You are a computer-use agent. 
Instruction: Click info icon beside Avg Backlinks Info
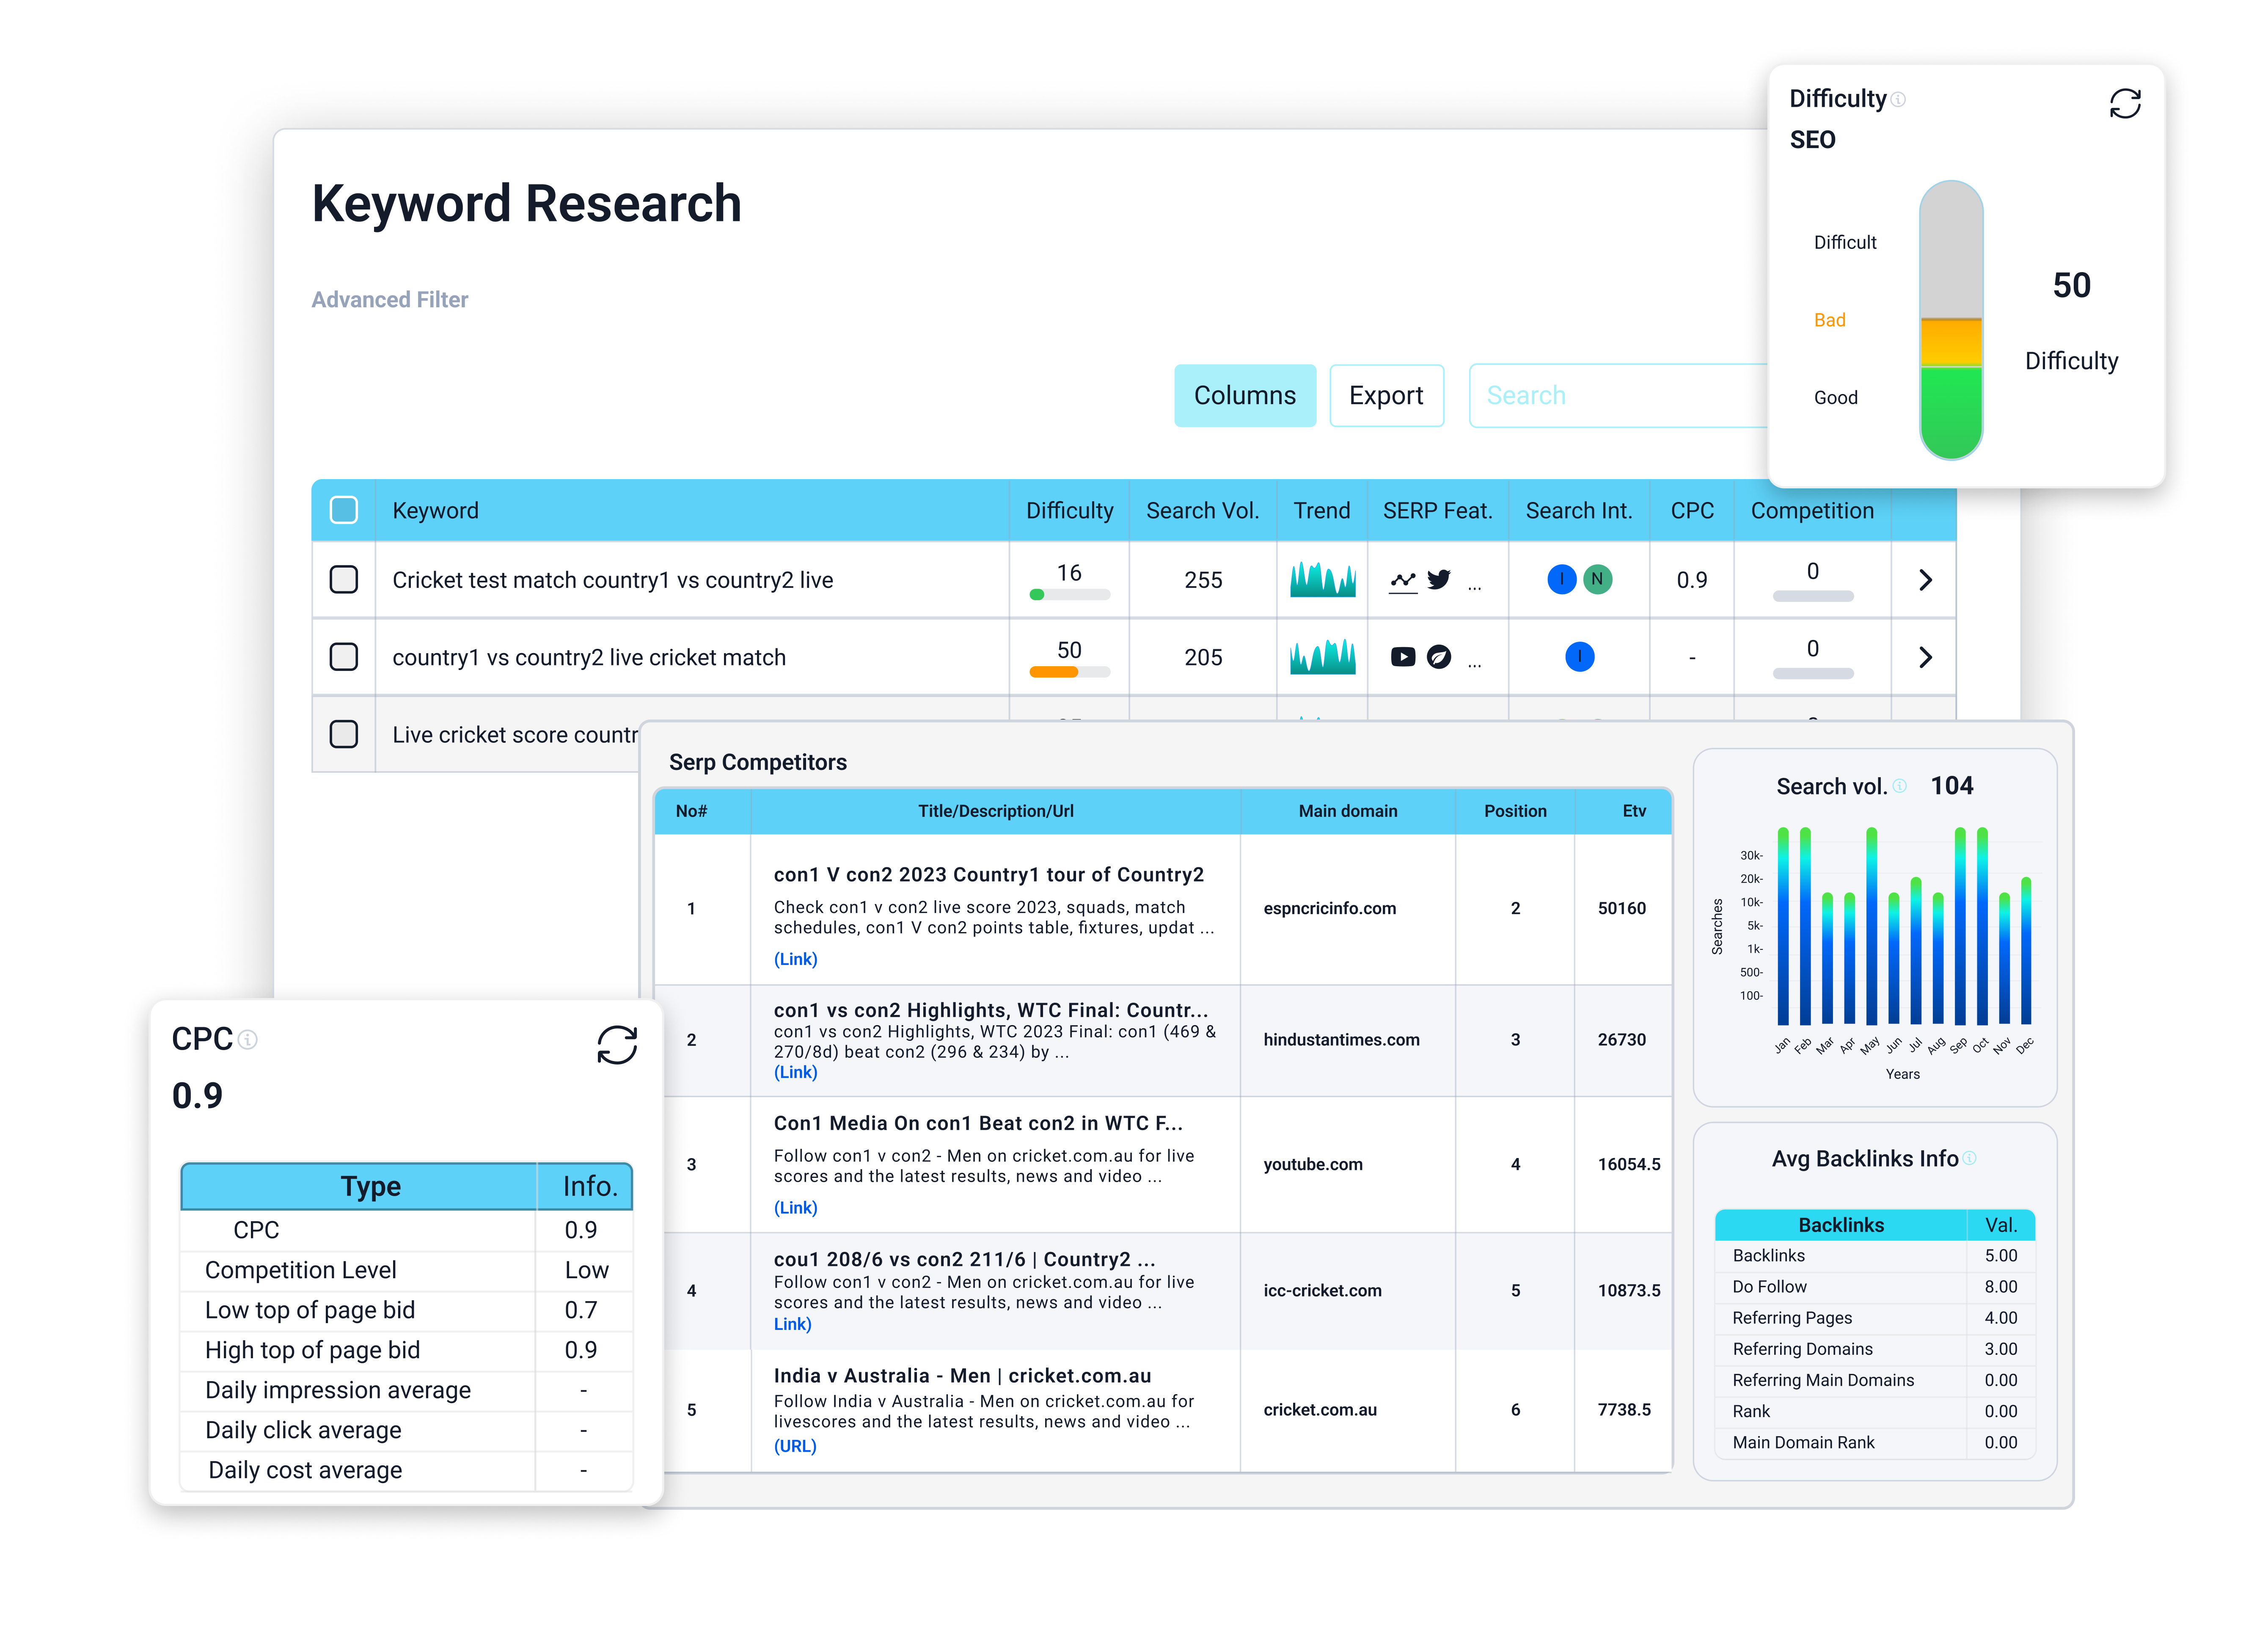[1969, 1158]
